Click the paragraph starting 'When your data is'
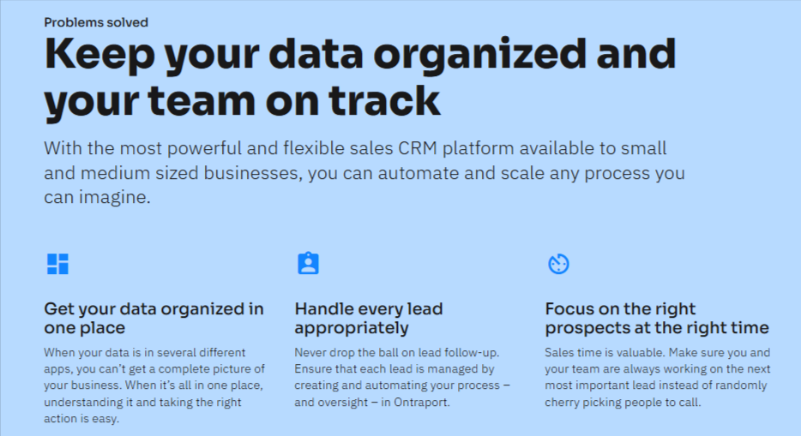 [154, 385]
